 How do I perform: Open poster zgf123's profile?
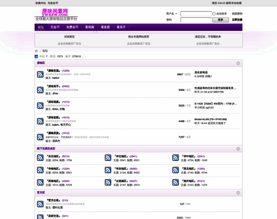coord(210,108)
